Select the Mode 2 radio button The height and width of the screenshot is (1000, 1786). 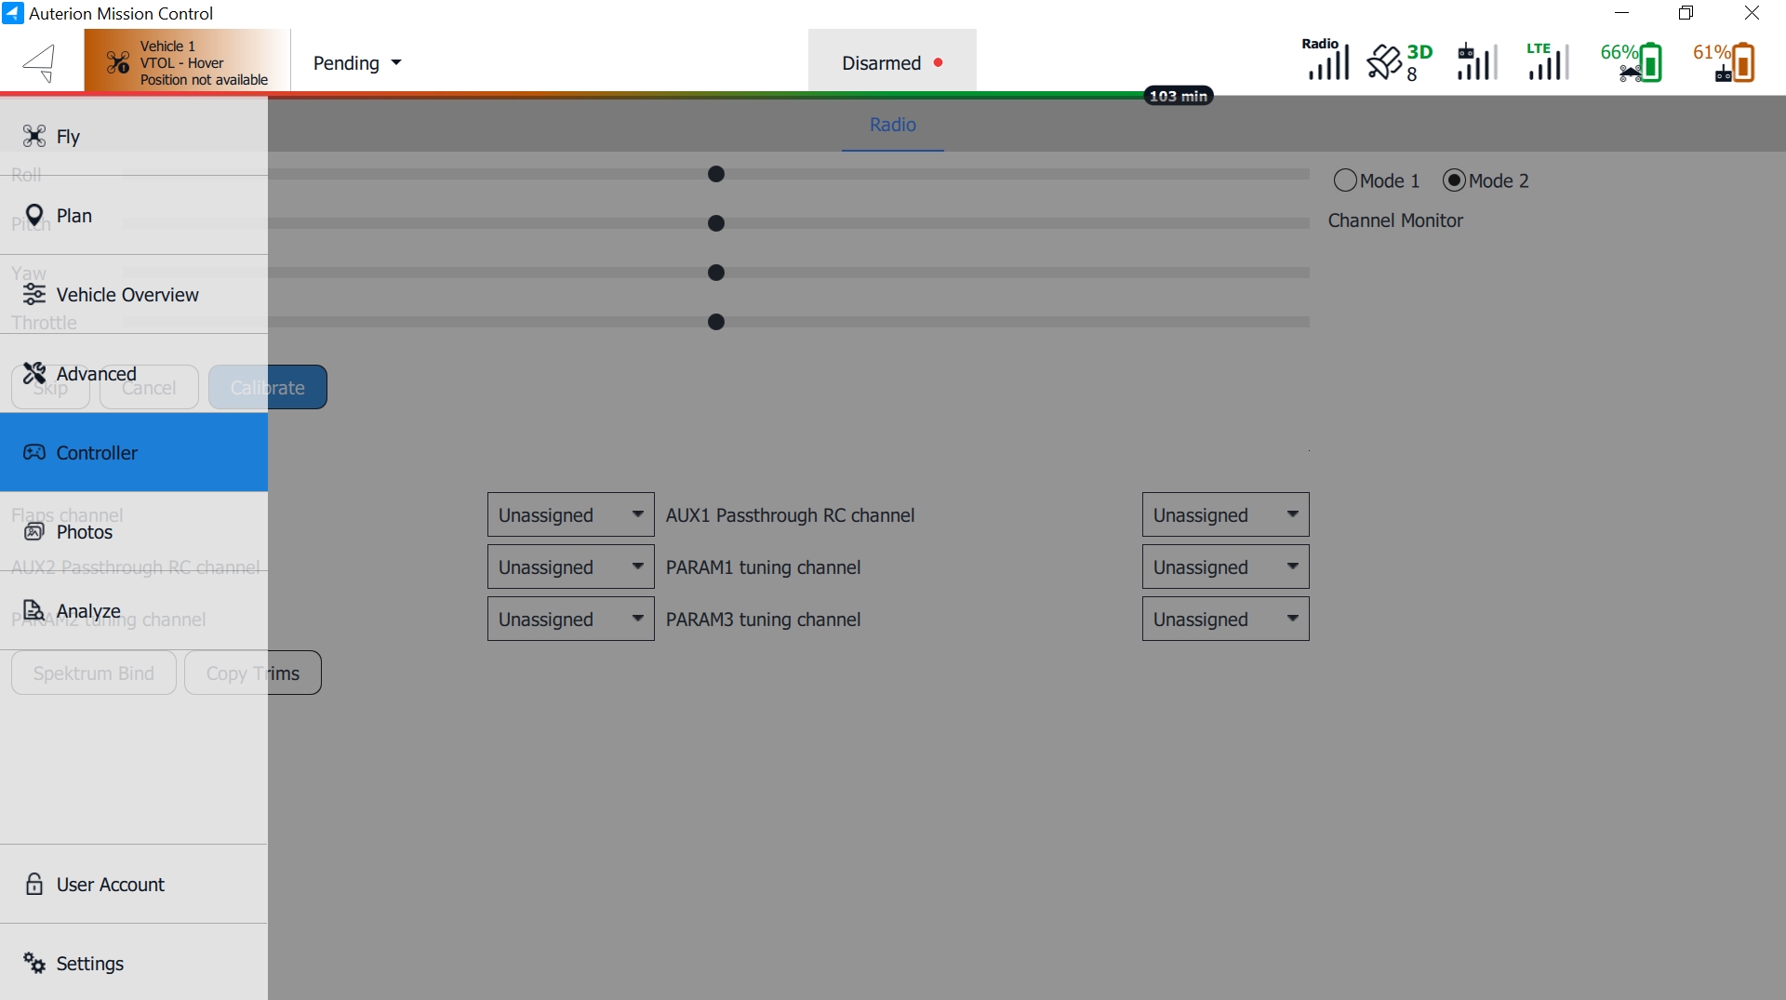point(1454,180)
